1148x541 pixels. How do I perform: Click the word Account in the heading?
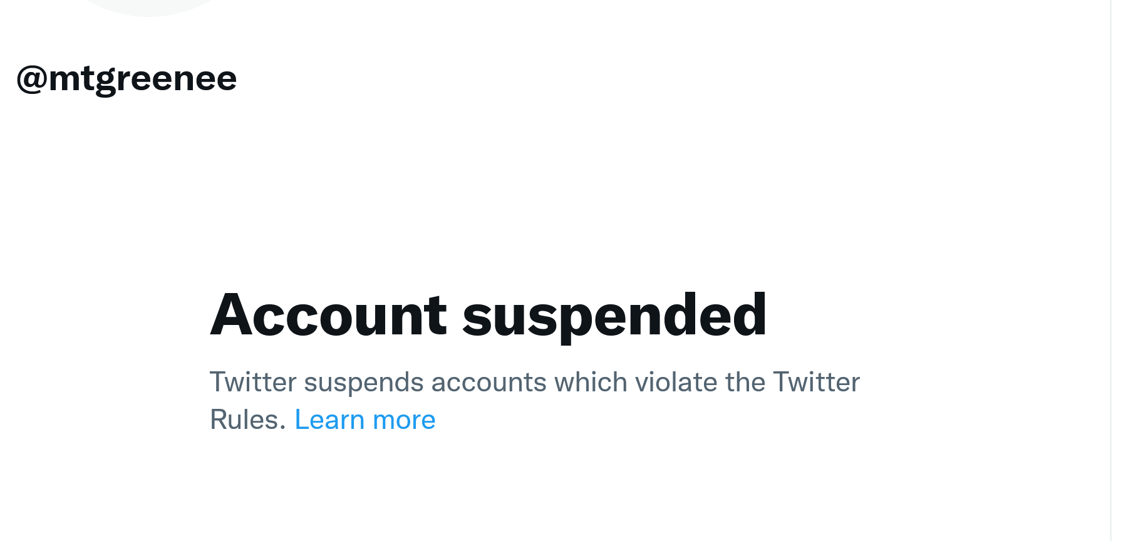tap(328, 315)
